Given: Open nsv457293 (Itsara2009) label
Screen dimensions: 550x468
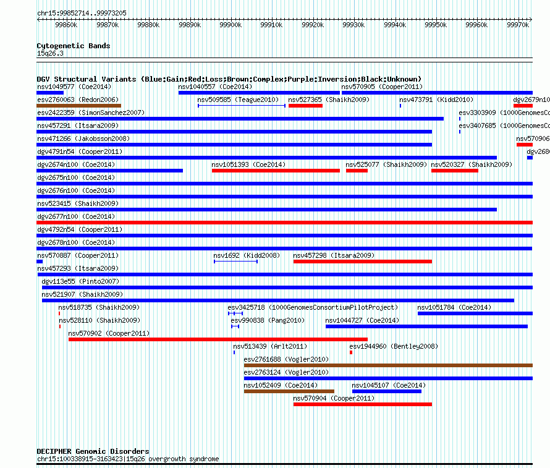Looking at the screenshot, I should click(x=78, y=268).
